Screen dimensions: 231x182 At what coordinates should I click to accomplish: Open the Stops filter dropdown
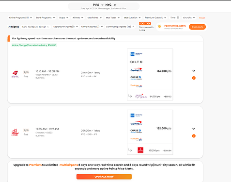tap(63, 17)
